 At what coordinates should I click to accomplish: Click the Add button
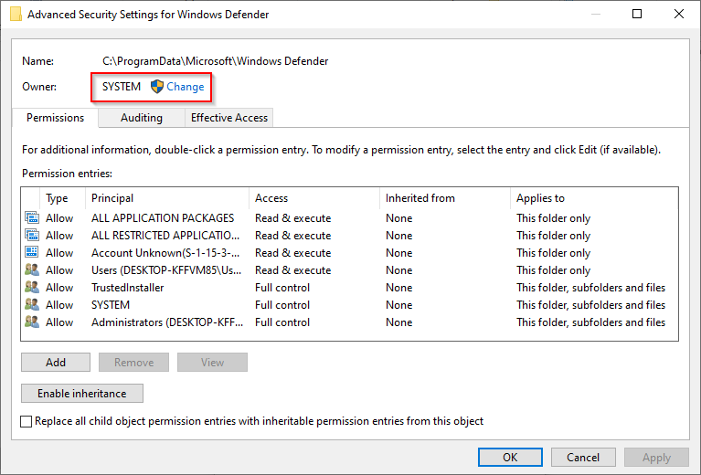(x=56, y=363)
